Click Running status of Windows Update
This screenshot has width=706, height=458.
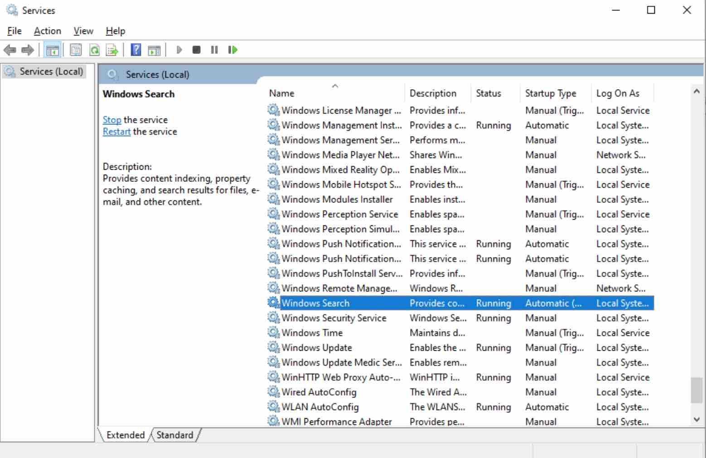point(493,348)
